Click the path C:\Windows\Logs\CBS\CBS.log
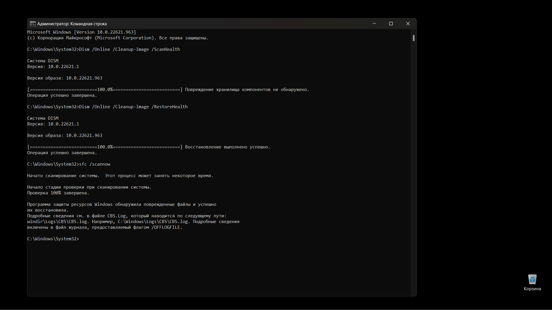 [153, 222]
